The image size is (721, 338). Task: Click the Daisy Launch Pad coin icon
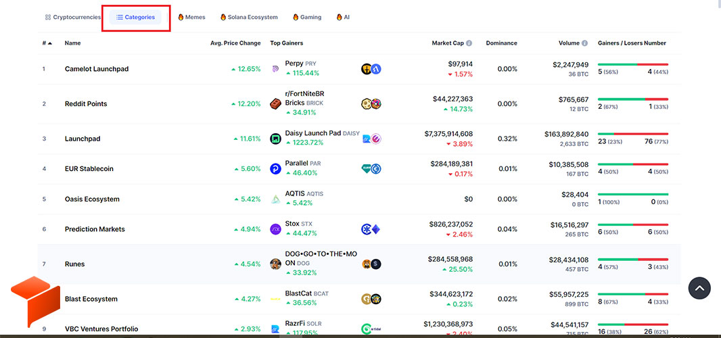coord(275,139)
